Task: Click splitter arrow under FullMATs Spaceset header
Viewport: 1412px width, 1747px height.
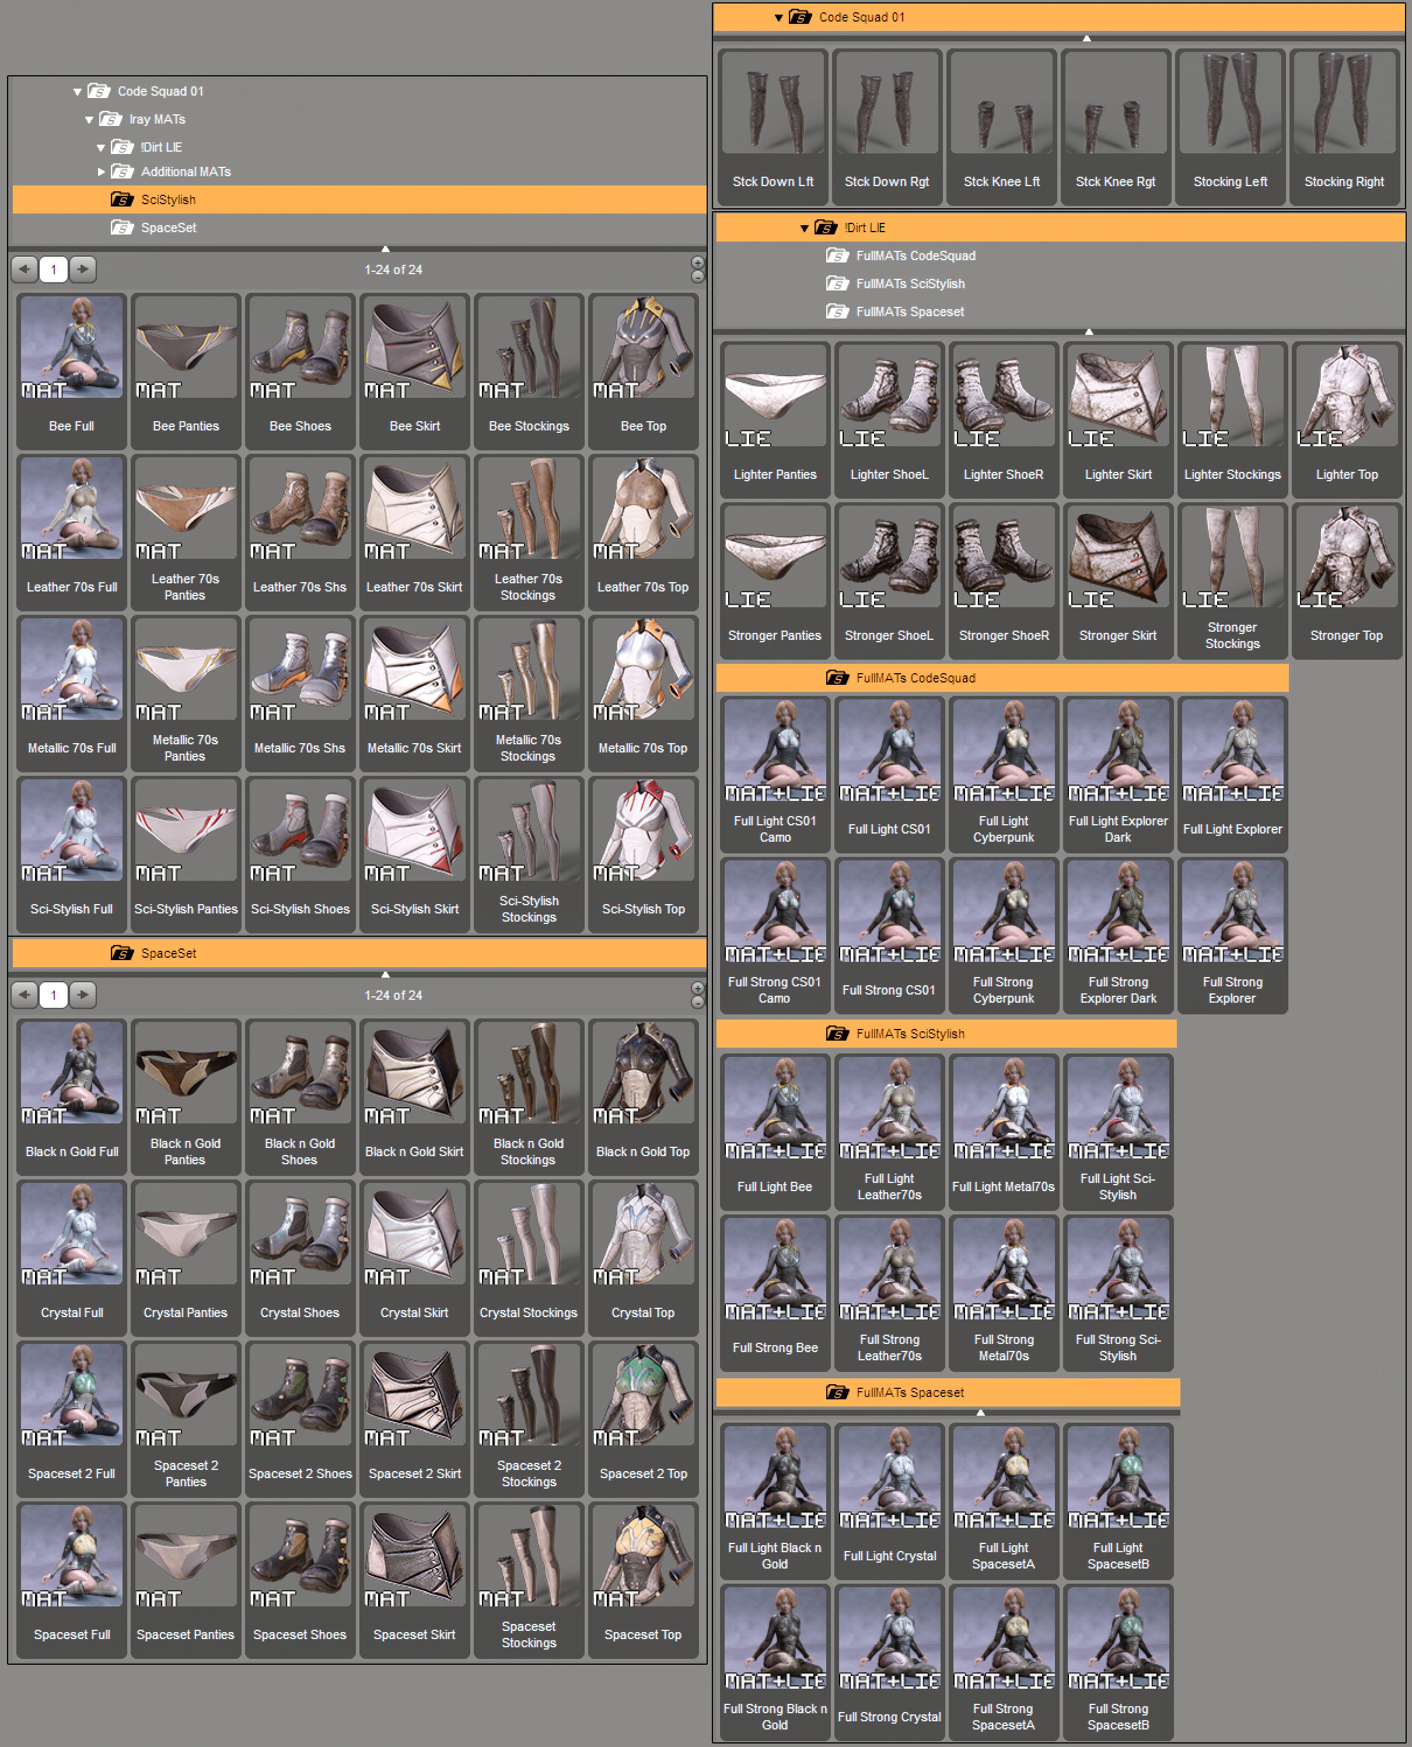Action: (x=981, y=1414)
